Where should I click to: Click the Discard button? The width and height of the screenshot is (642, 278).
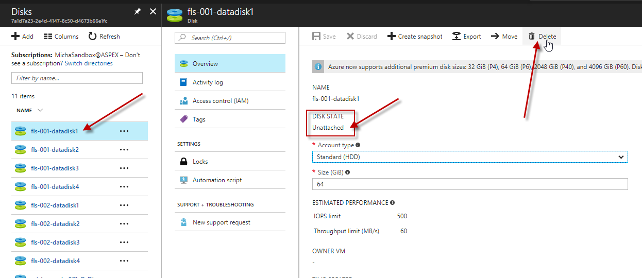click(x=362, y=37)
